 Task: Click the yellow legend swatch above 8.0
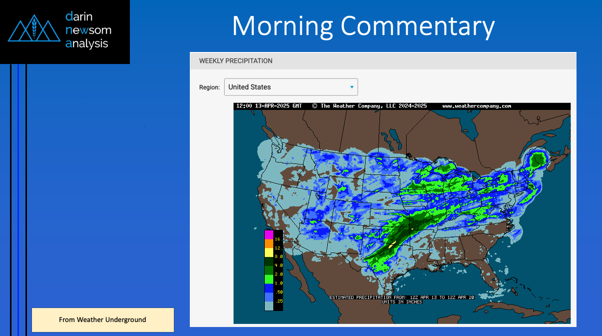[x=269, y=252]
